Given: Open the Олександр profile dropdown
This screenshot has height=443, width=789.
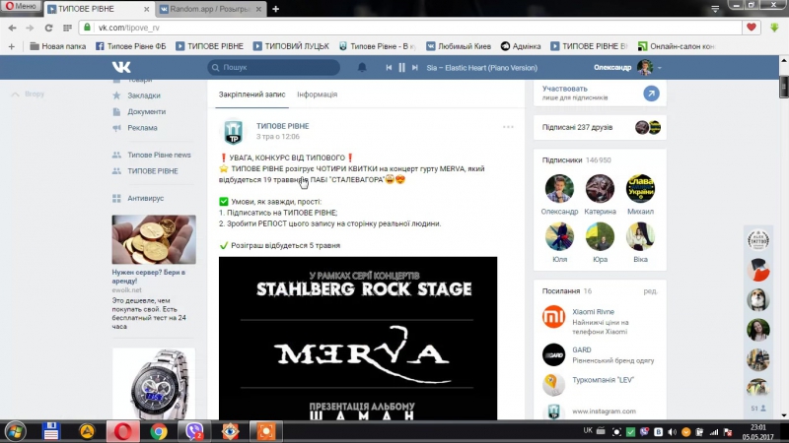Looking at the screenshot, I should pos(627,67).
